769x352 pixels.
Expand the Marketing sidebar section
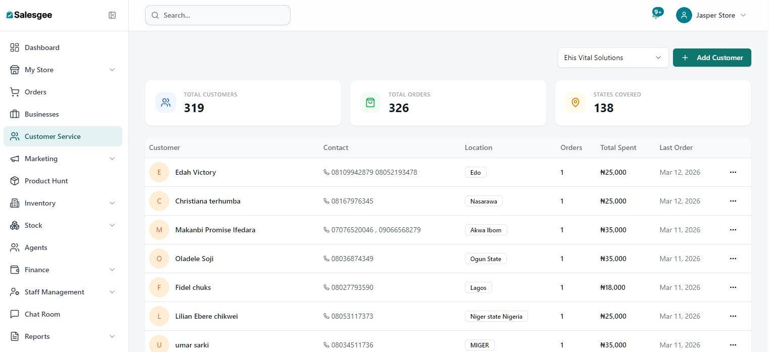pyautogui.click(x=112, y=159)
